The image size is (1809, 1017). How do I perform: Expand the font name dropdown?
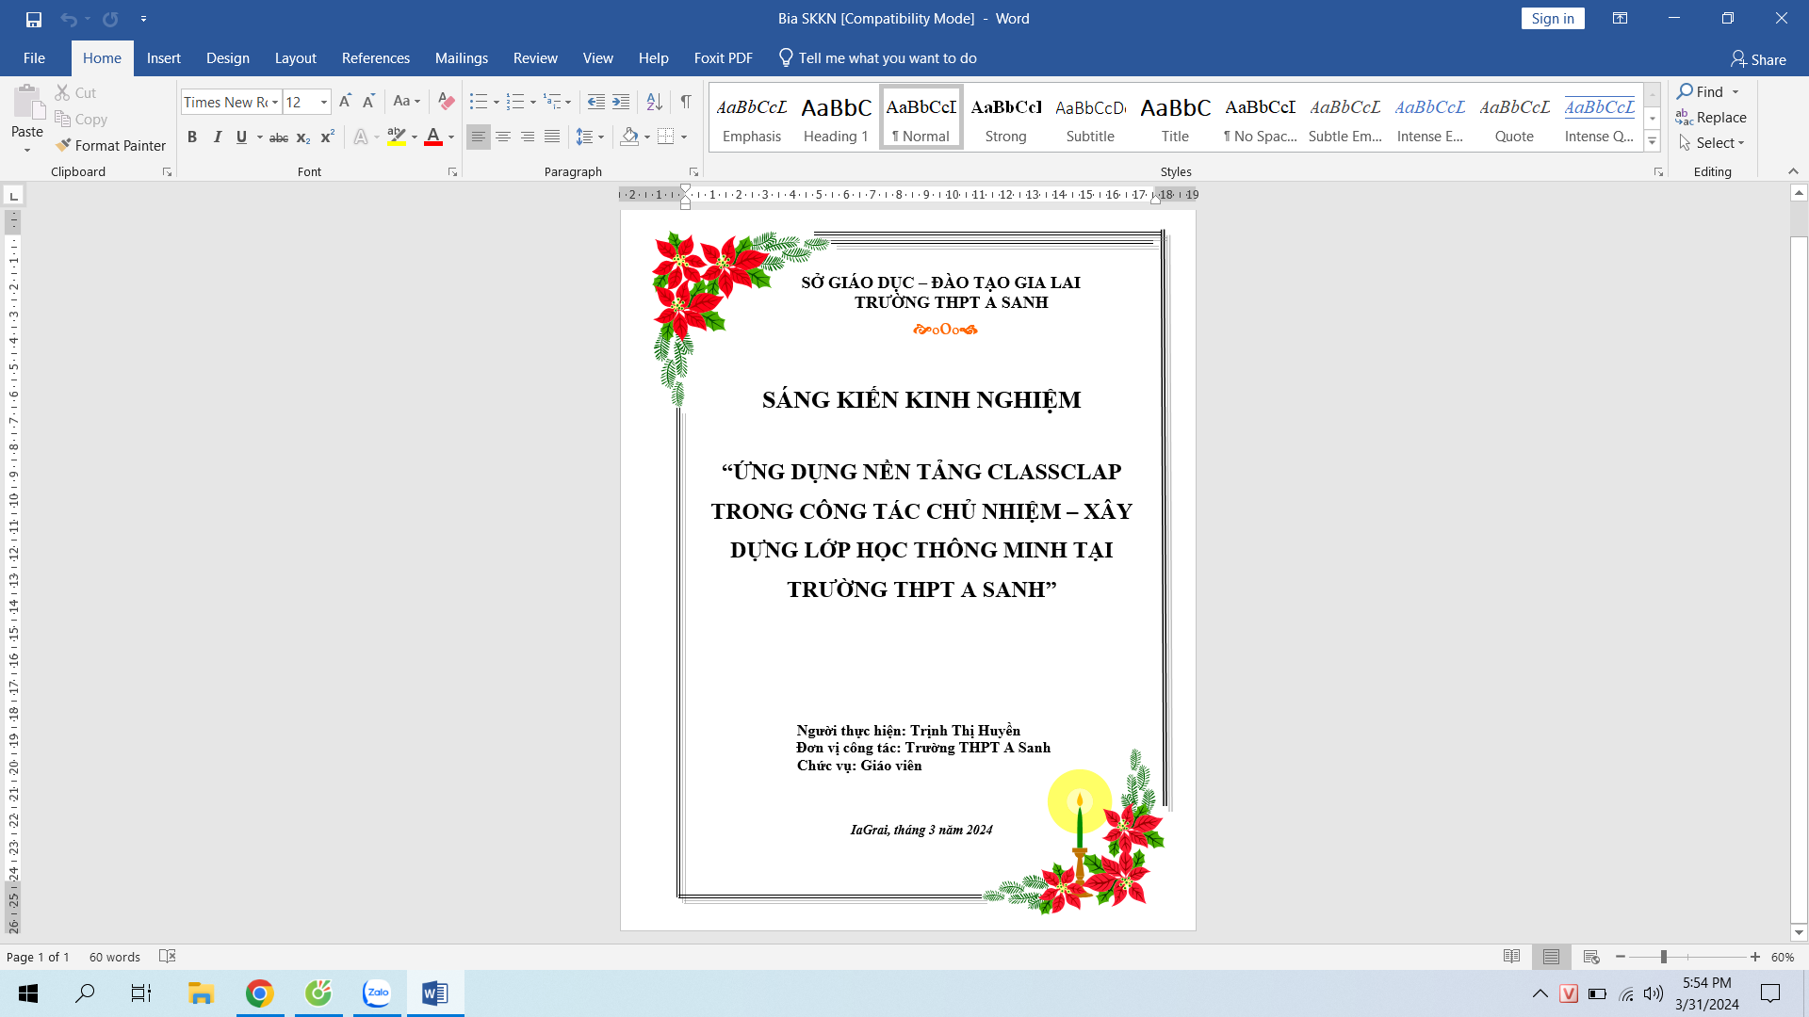[275, 102]
